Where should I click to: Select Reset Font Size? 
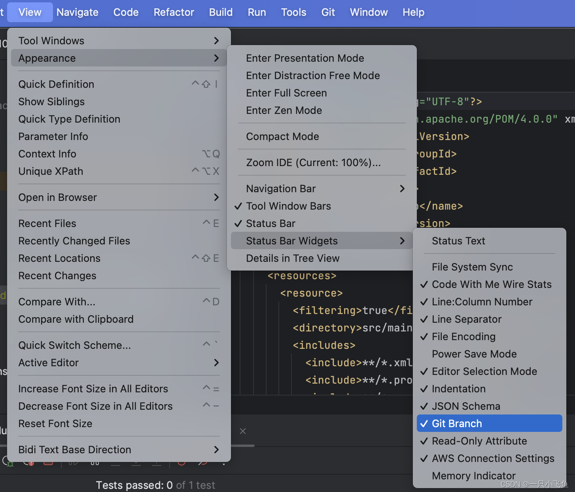pyautogui.click(x=119, y=424)
